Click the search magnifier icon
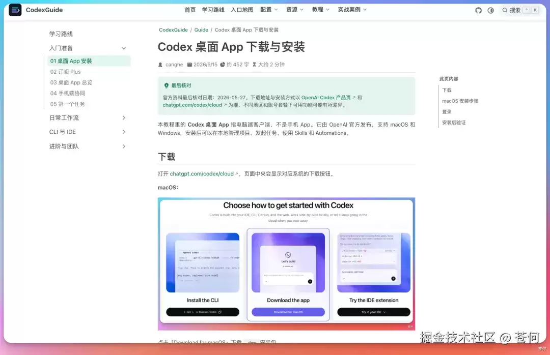 [505, 10]
